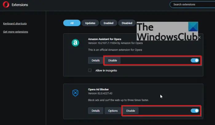
Task: Click the Opera logo icon
Action: pos(6,5)
